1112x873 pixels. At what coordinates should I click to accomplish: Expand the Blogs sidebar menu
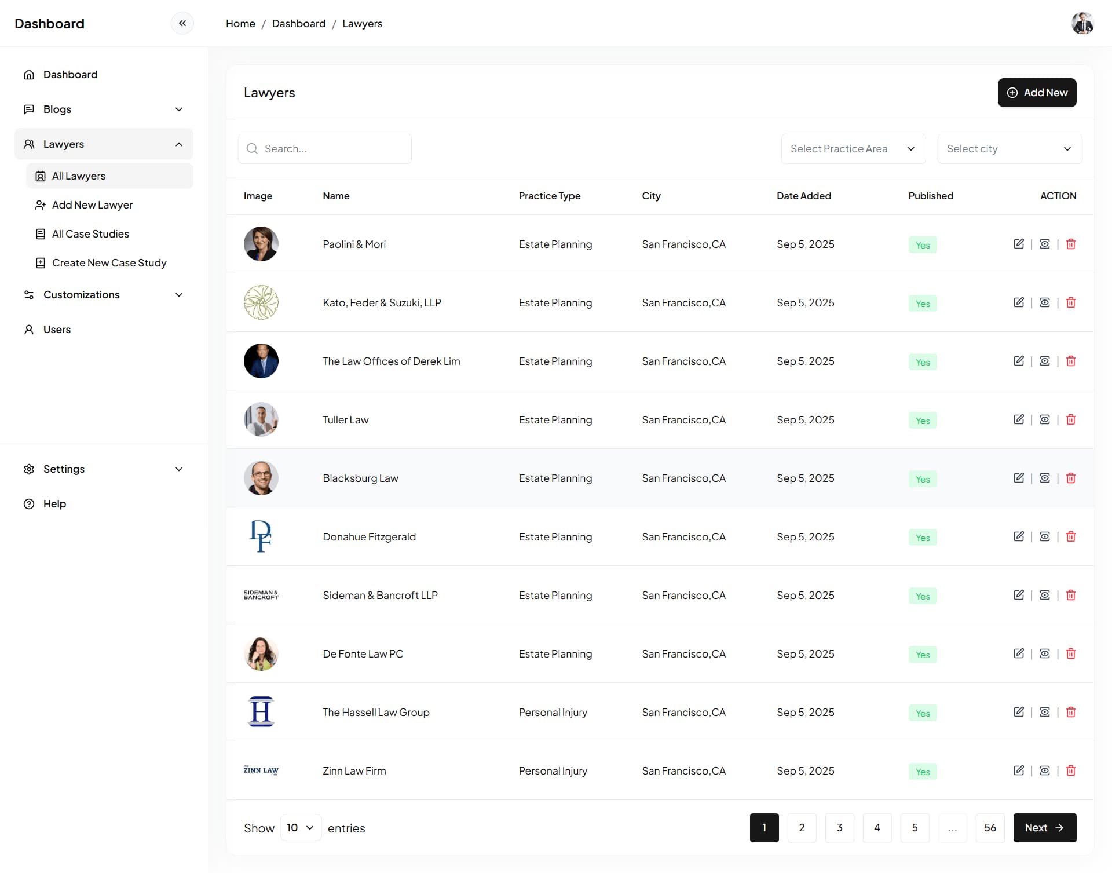pos(104,109)
